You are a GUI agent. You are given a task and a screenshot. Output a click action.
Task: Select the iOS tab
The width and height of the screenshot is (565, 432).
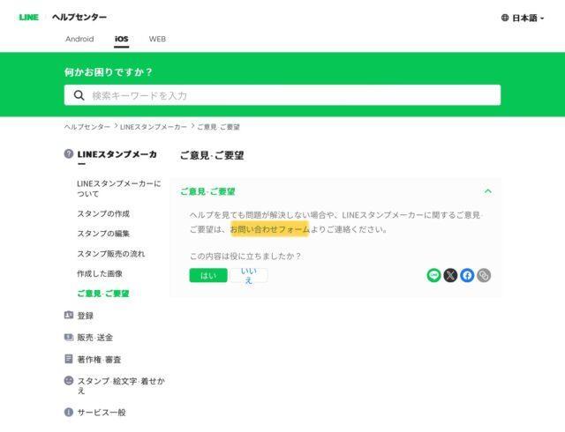[121, 39]
